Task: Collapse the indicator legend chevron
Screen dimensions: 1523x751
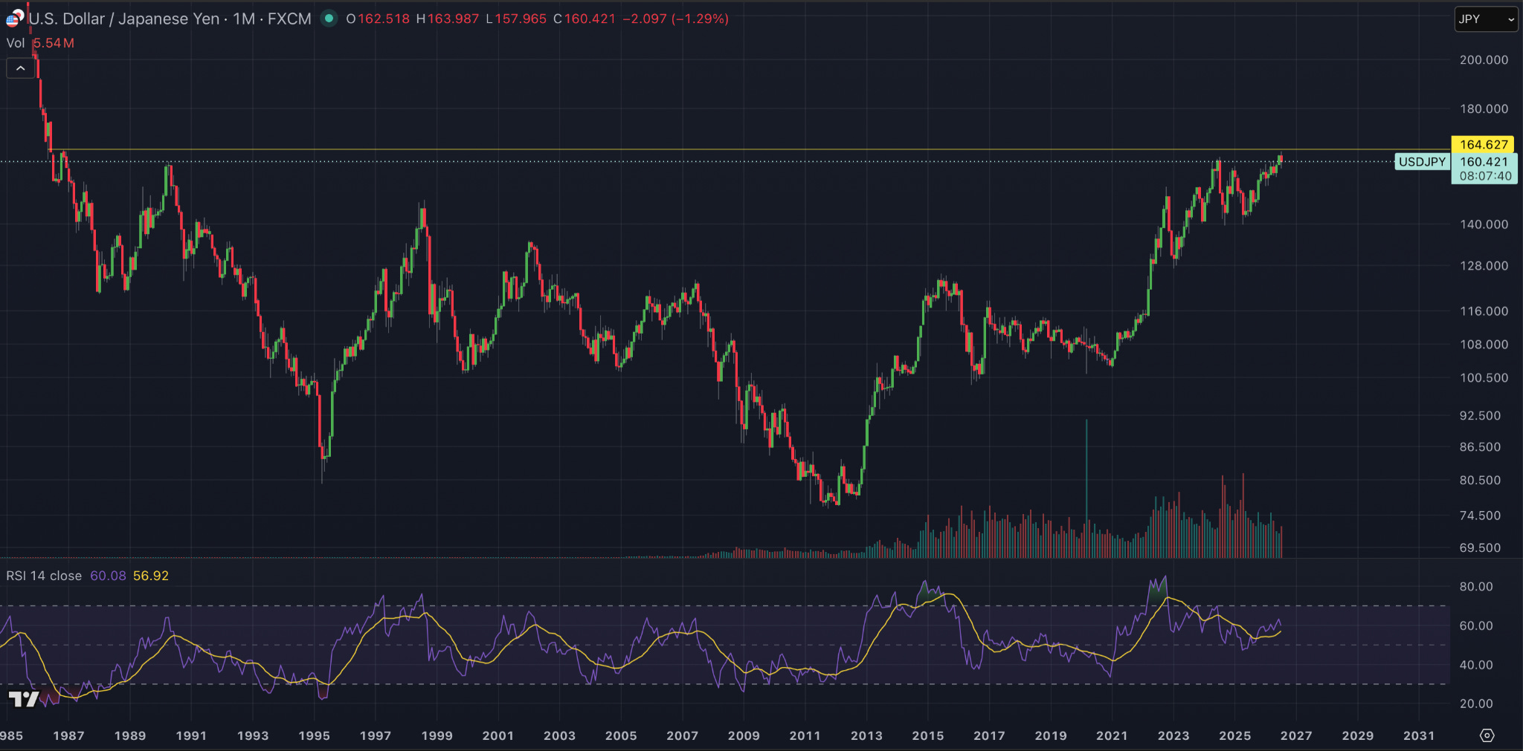Action: point(21,68)
